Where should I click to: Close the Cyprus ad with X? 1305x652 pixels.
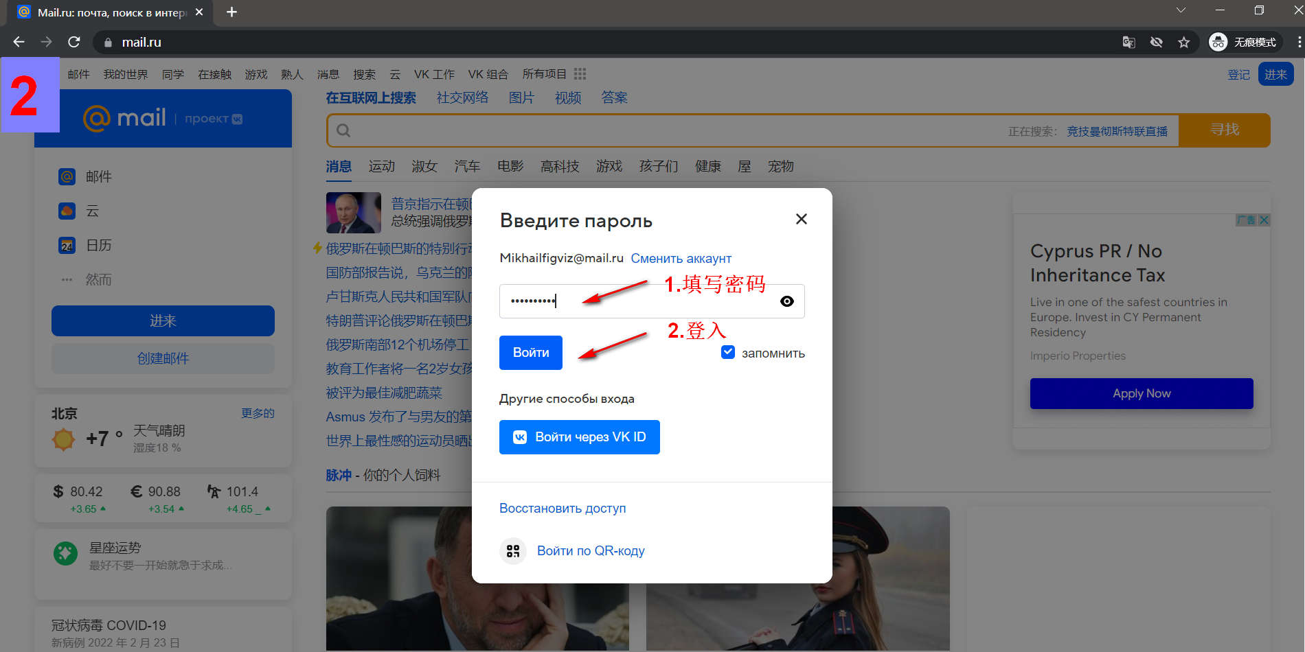pyautogui.click(x=1264, y=220)
